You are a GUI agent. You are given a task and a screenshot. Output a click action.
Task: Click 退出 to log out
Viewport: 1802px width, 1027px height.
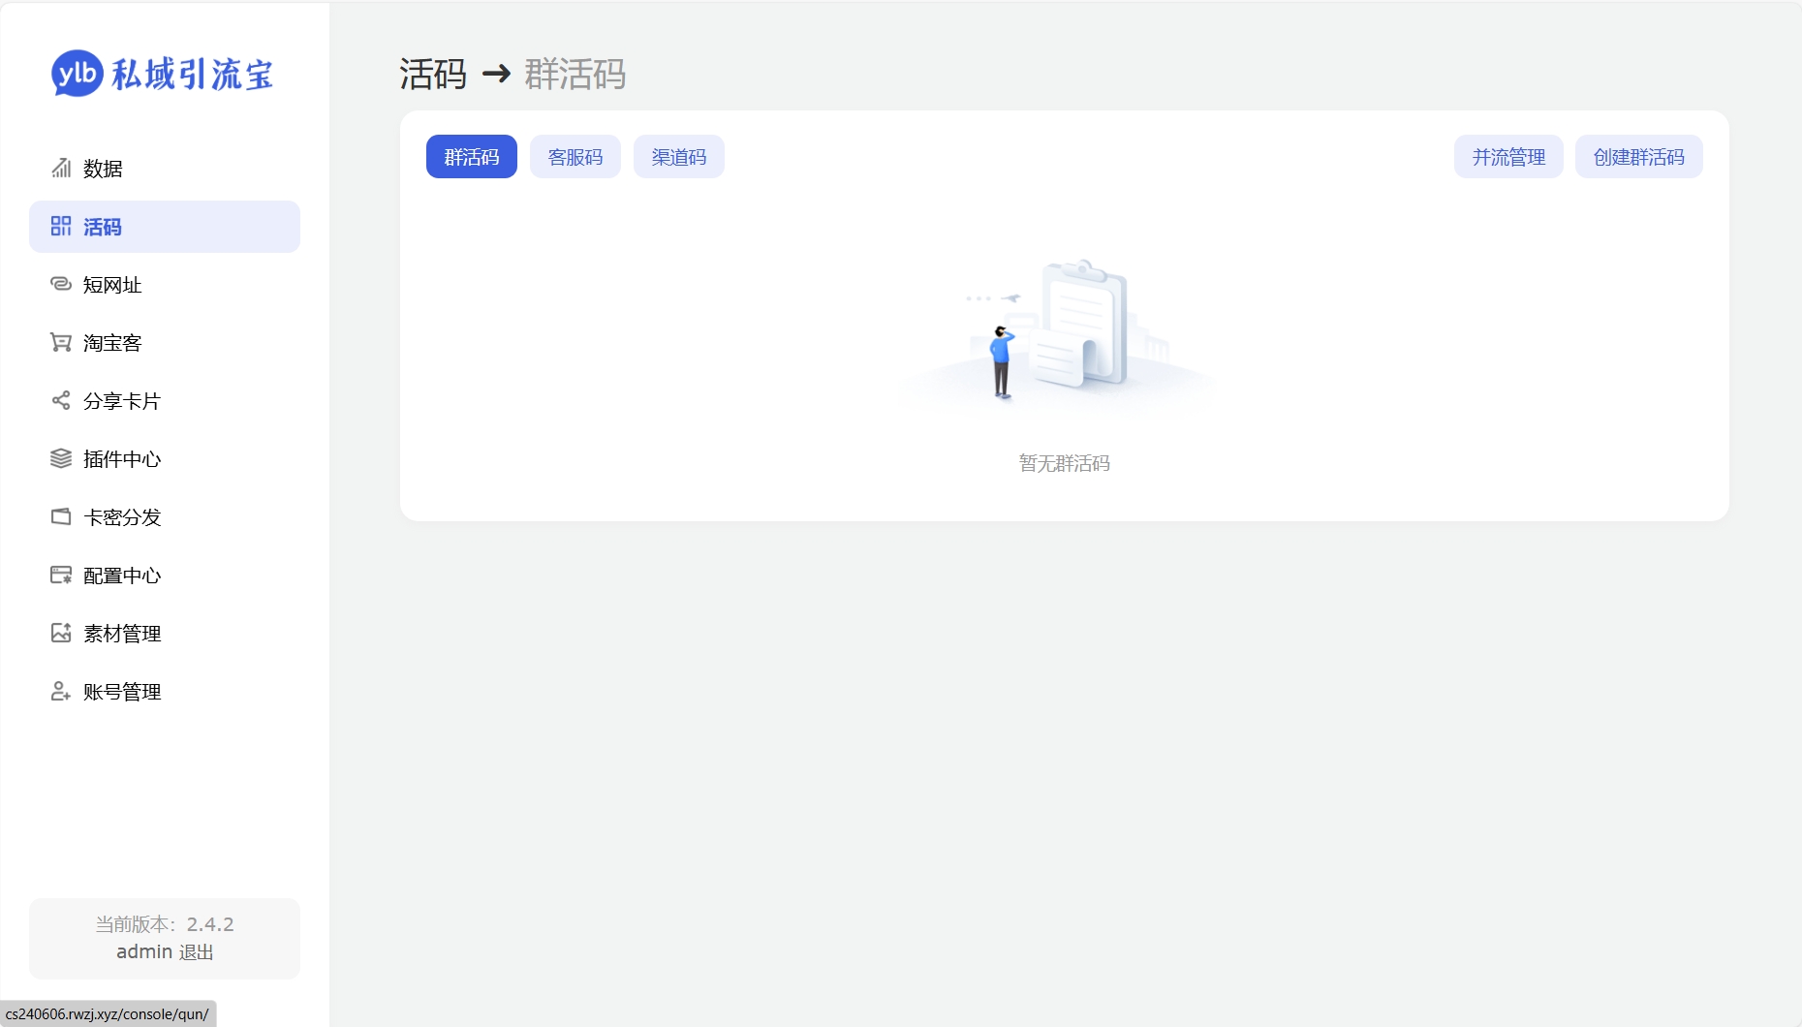[197, 952]
